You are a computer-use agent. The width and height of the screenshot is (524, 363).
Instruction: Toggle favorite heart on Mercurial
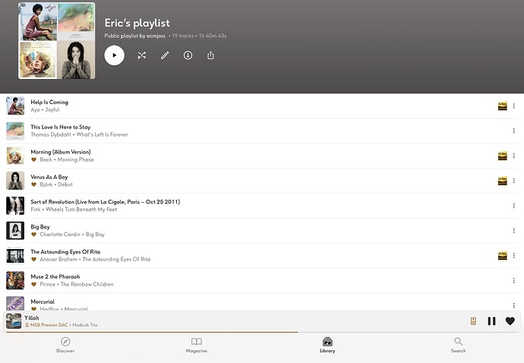[33, 309]
